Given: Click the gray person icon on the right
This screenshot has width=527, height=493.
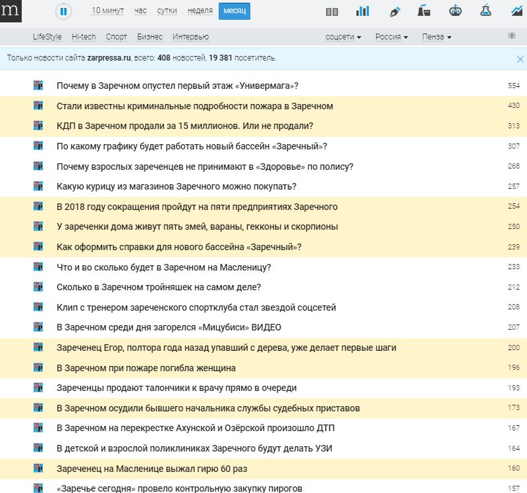Looking at the screenshot, I should [511, 36].
